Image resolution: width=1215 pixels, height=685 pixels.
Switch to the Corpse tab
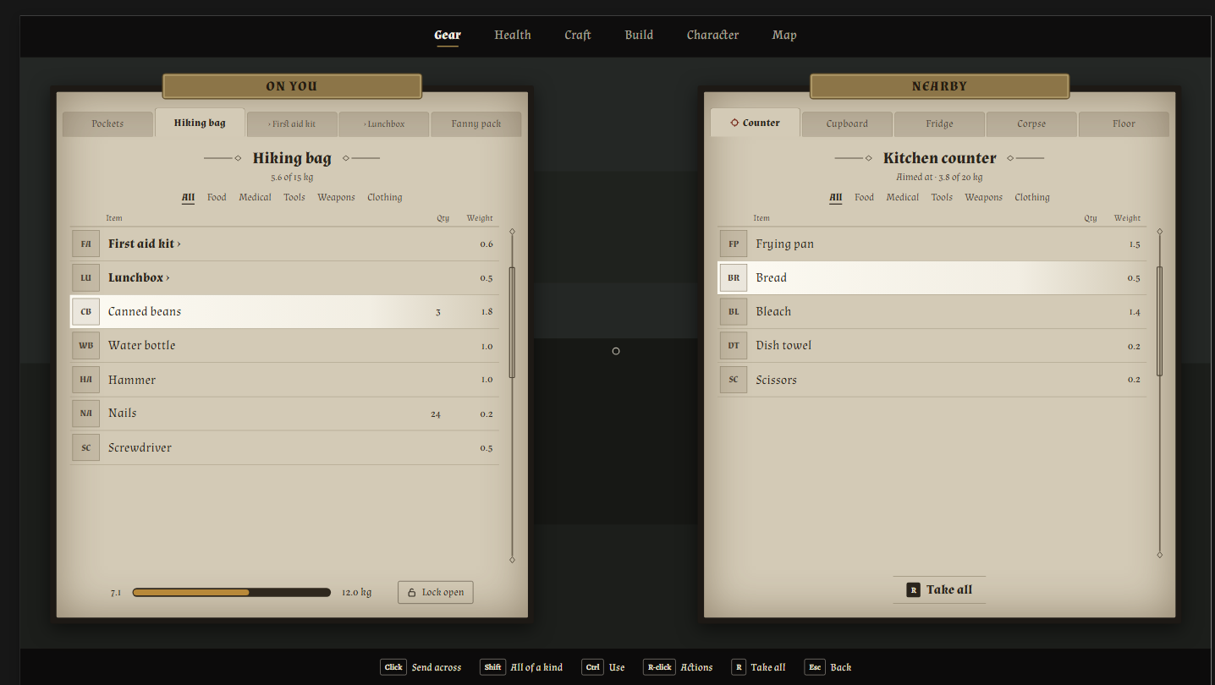tap(1031, 123)
